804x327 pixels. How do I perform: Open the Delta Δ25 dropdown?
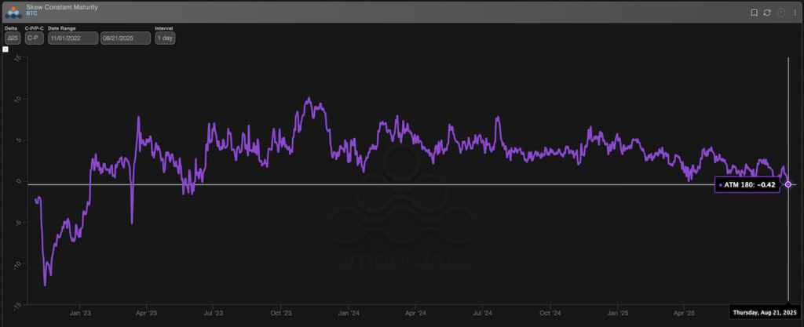(13, 38)
